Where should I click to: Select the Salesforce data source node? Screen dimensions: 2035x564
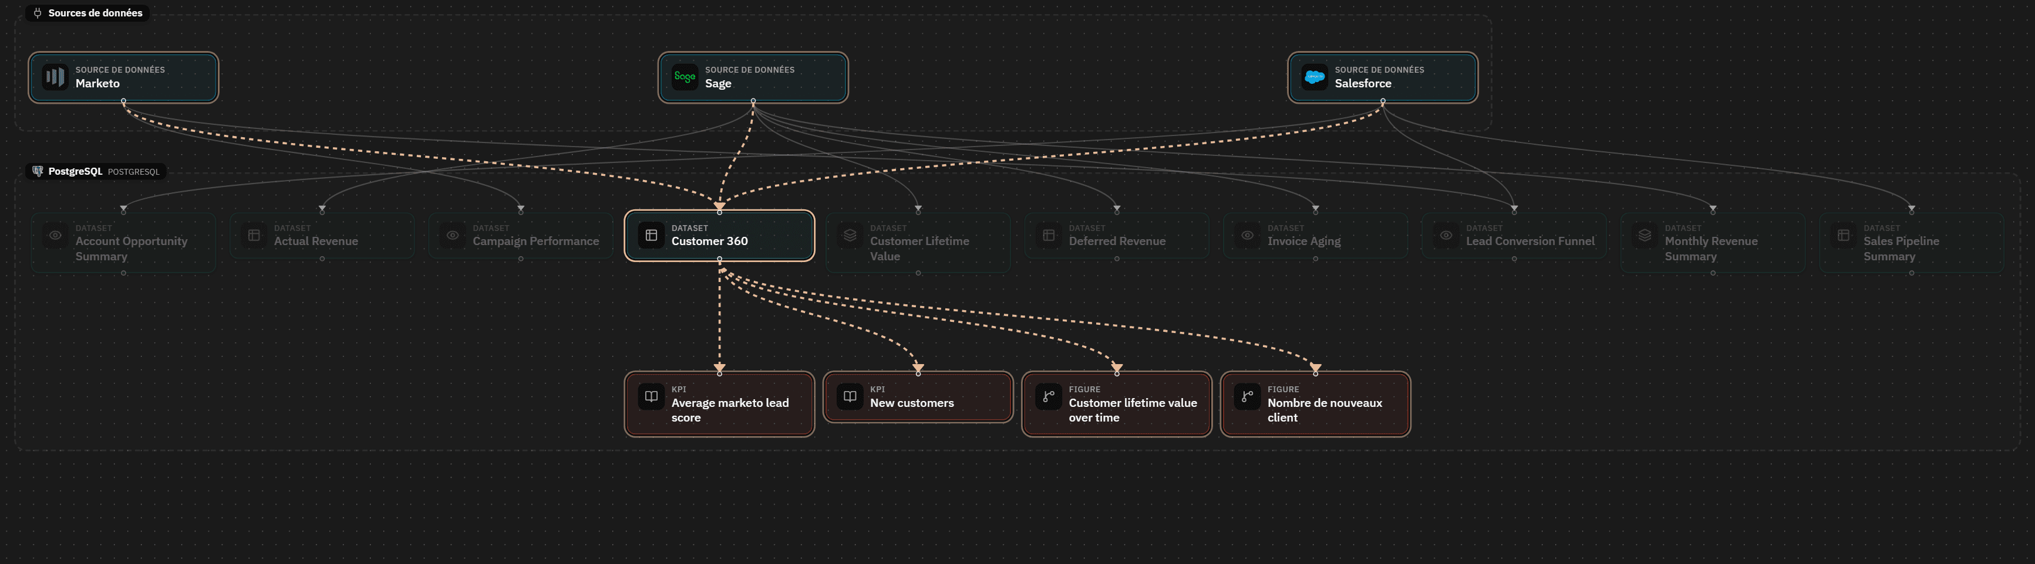tap(1383, 77)
